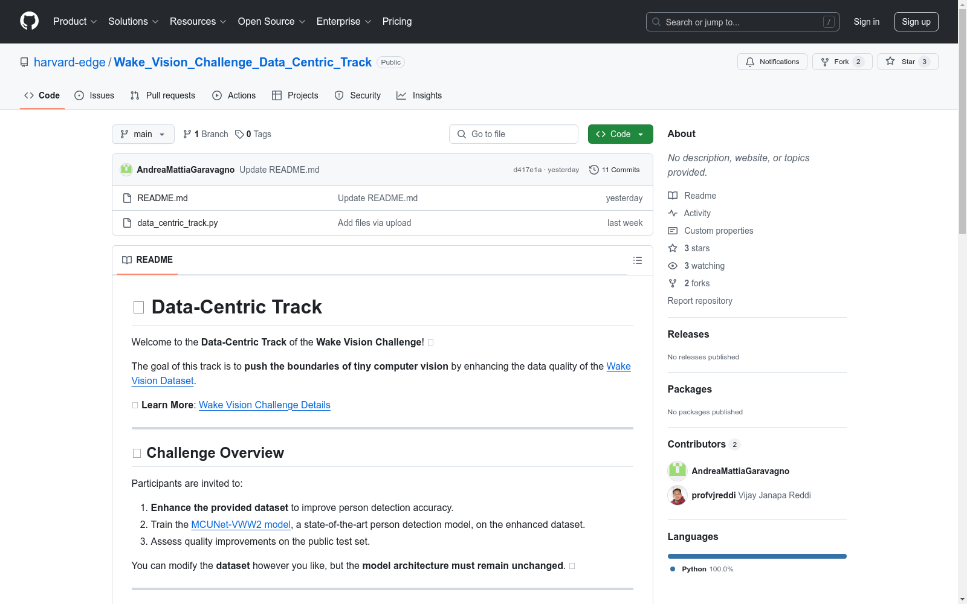Click the profvjreddi contributor avatar

[678, 495]
